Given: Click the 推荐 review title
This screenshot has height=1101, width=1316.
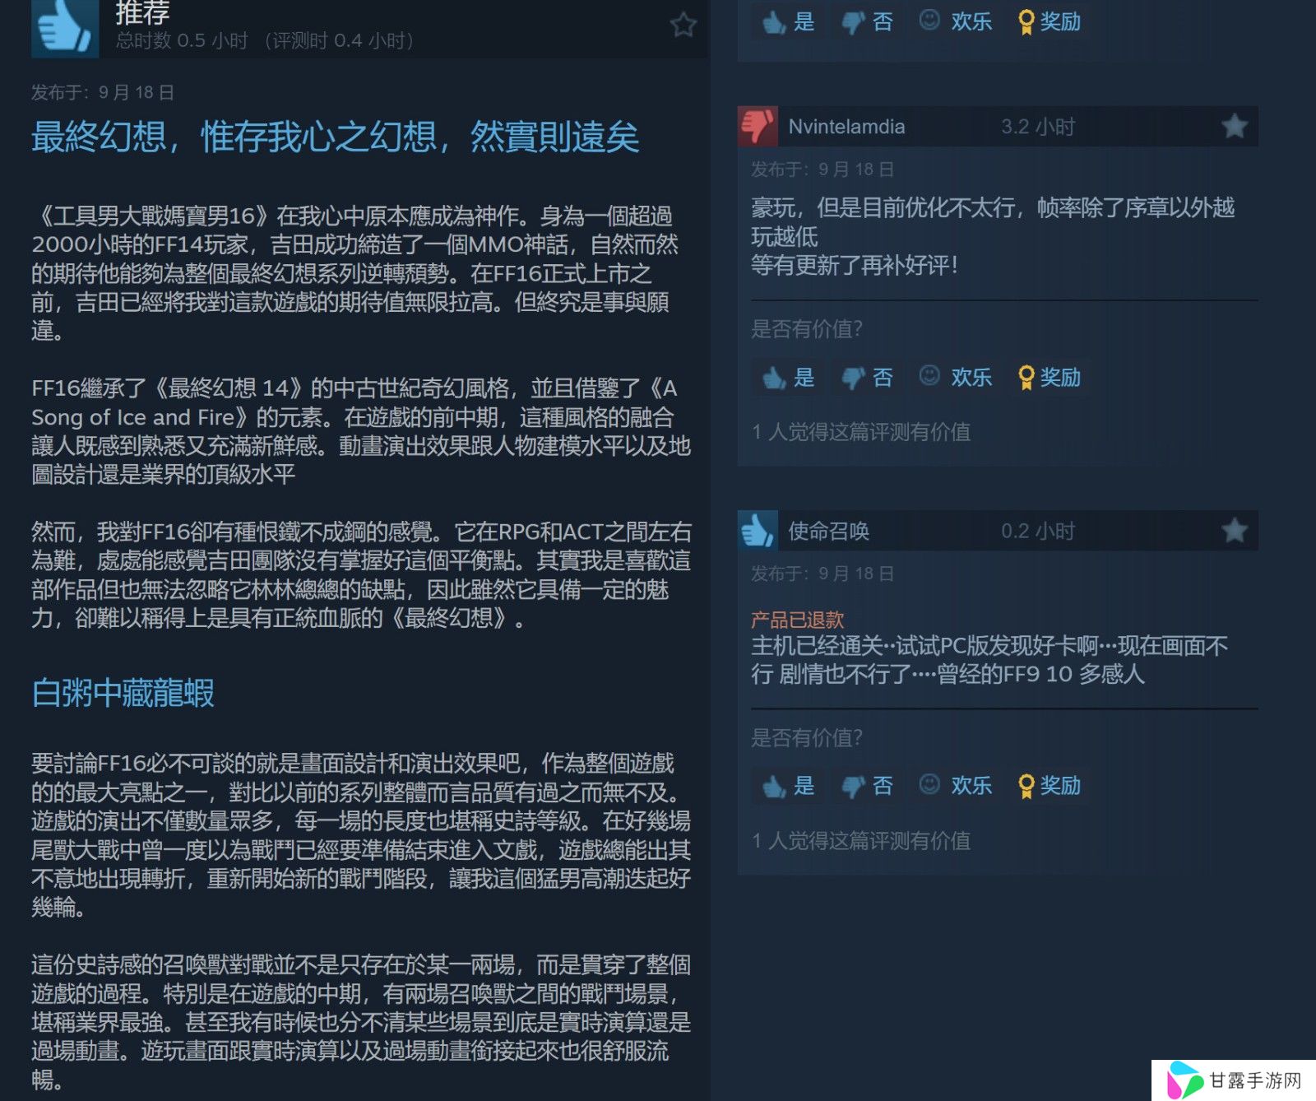Looking at the screenshot, I should [142, 12].
